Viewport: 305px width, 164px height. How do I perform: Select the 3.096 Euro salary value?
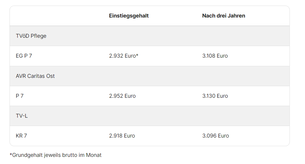pyautogui.click(x=215, y=136)
